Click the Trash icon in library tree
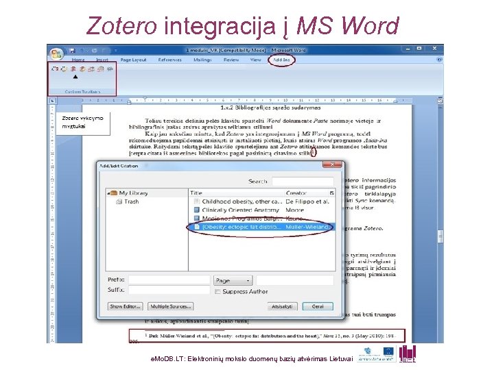Image resolution: width=494 pixels, height=370 pixels. tap(119, 201)
